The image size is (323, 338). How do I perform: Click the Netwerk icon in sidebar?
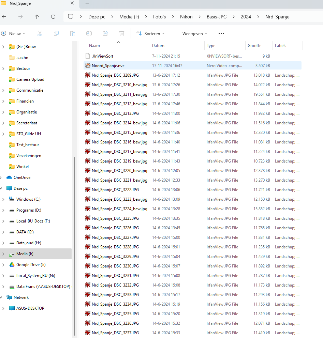[9, 297]
